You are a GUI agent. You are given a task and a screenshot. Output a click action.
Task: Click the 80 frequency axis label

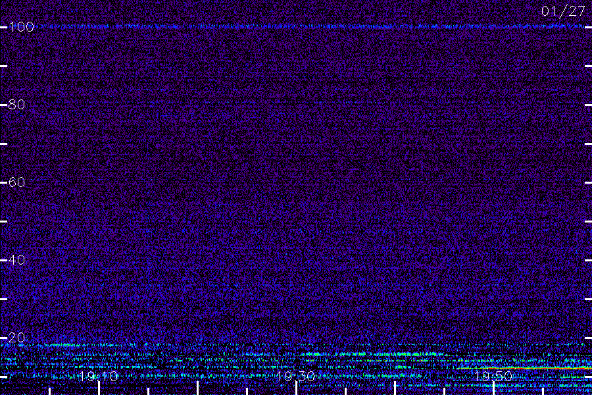[x=16, y=105]
